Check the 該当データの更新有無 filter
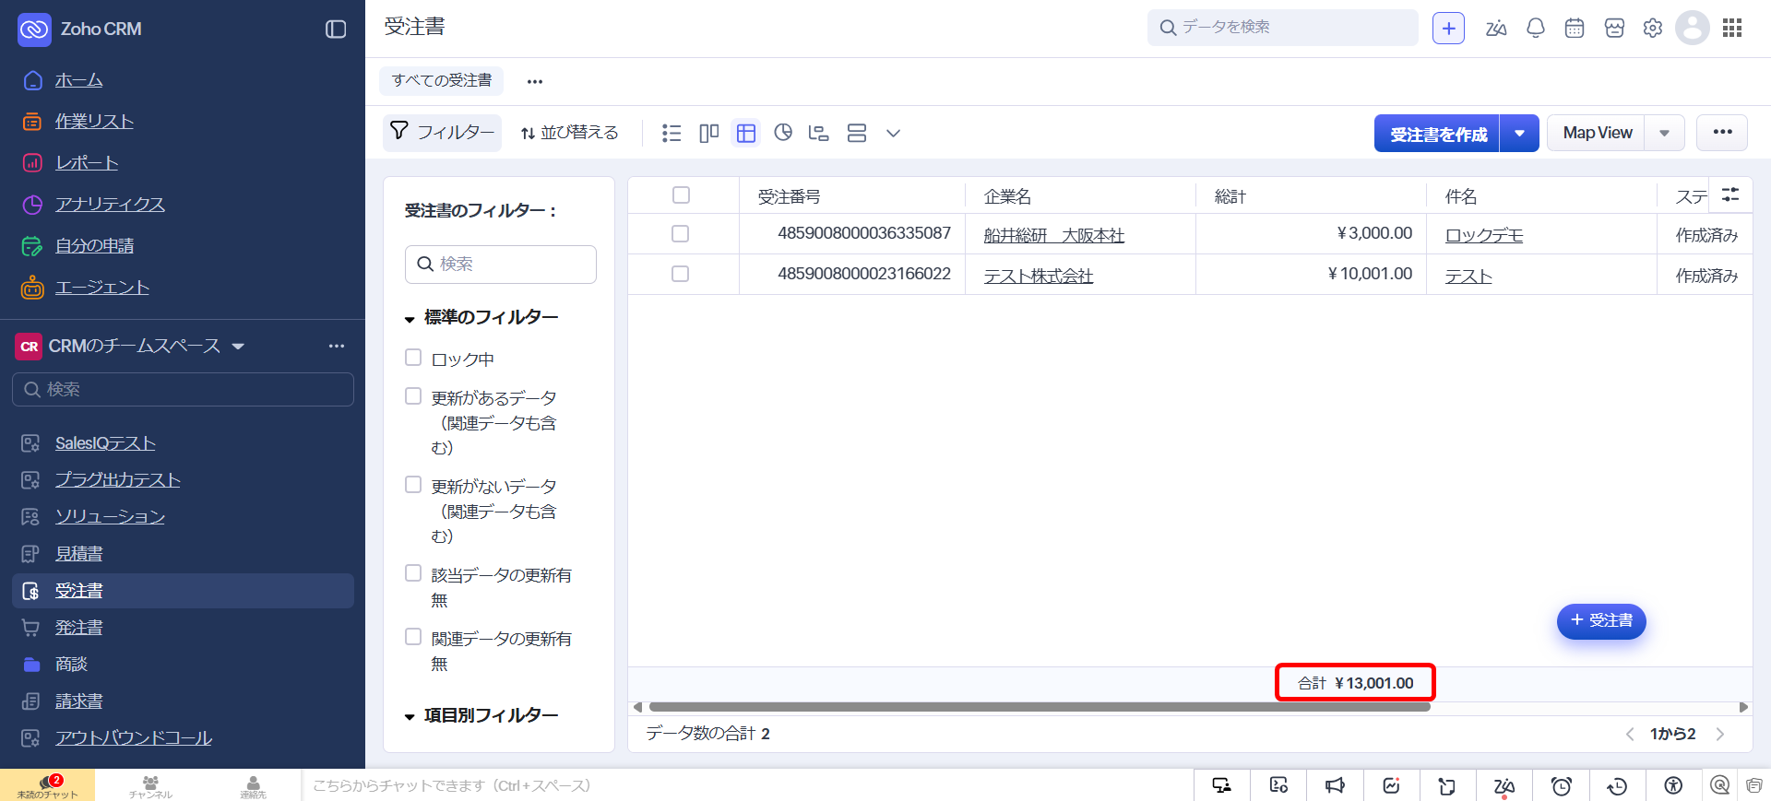 tap(413, 573)
